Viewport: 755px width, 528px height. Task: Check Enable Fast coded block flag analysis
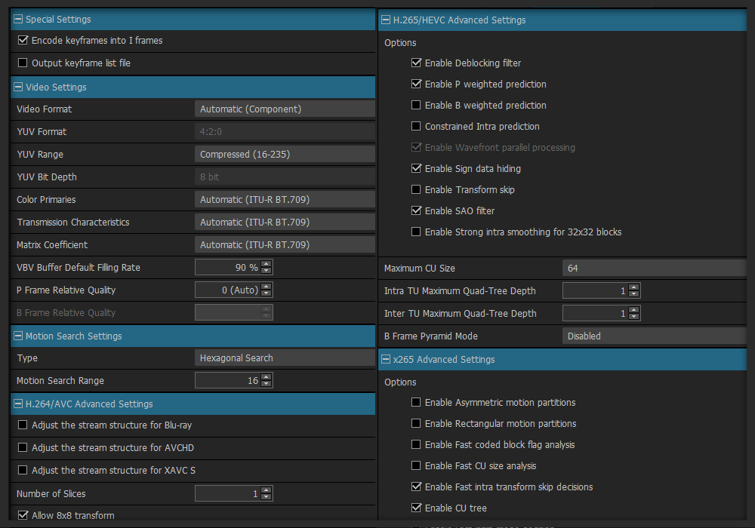416,445
